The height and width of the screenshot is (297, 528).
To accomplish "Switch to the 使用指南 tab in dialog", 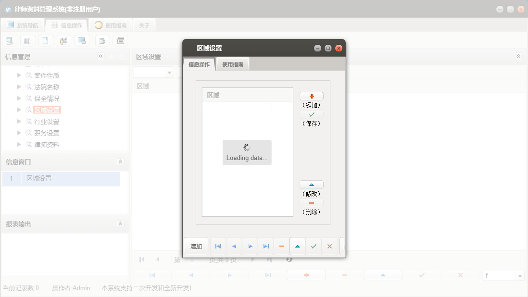I will pyautogui.click(x=234, y=63).
